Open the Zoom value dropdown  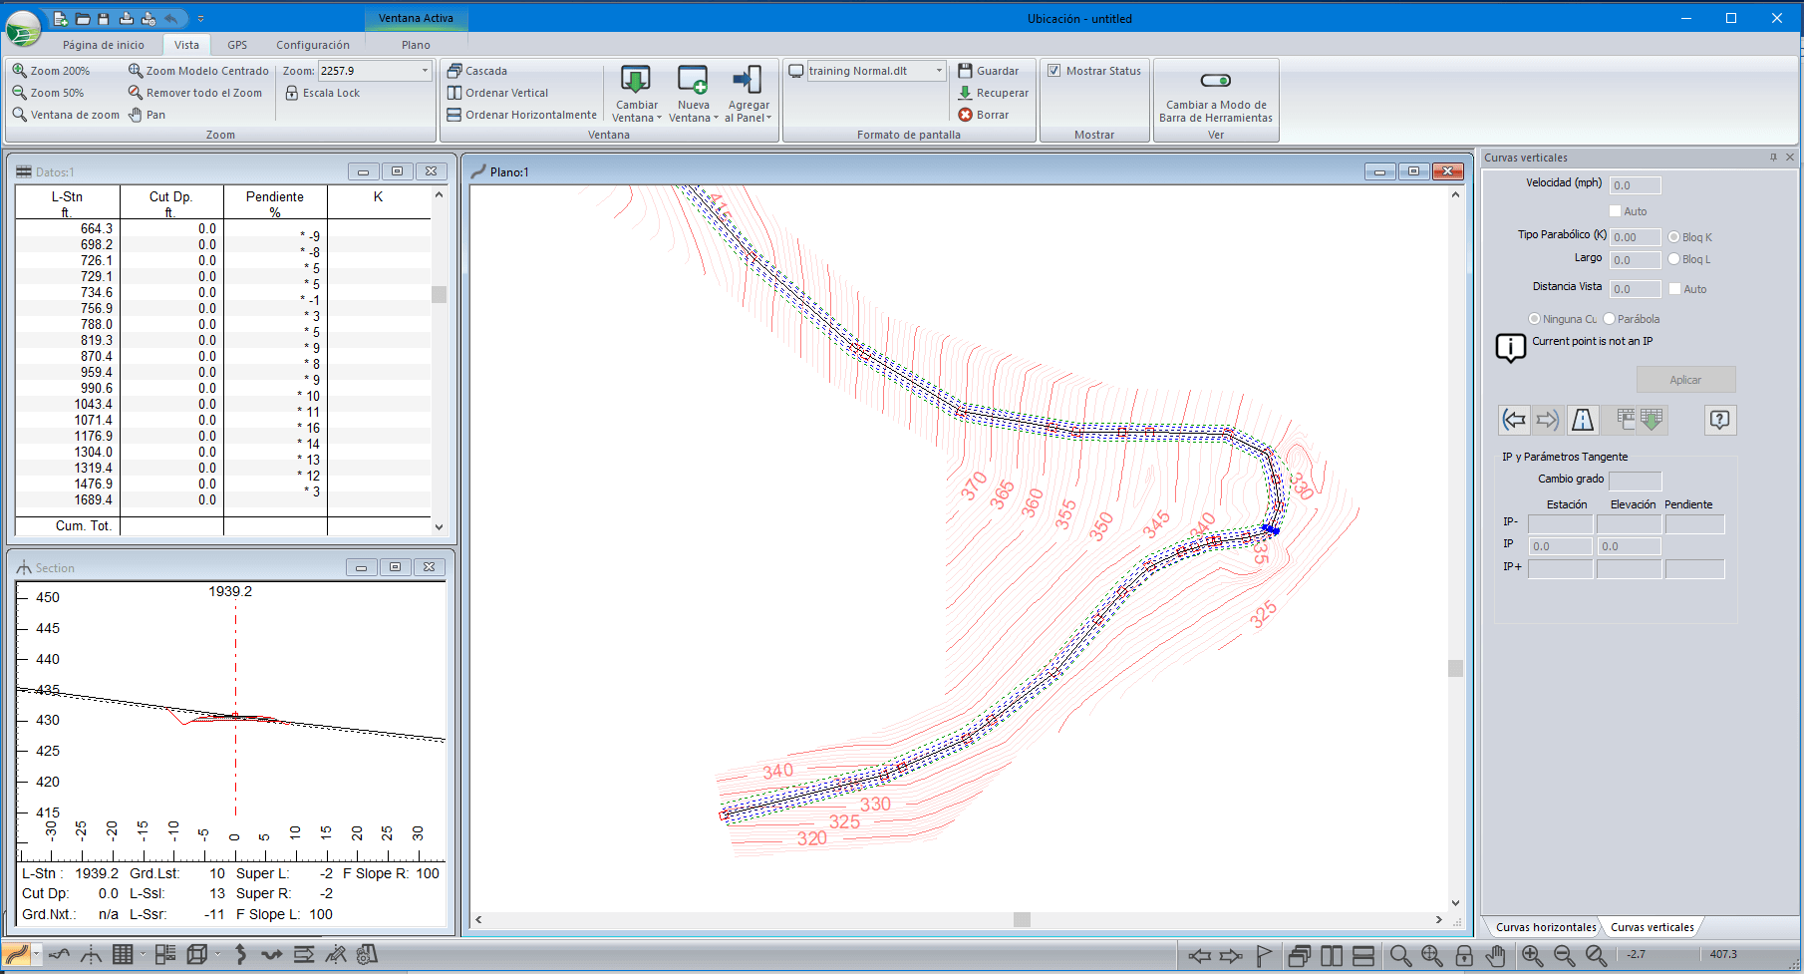[x=425, y=71]
